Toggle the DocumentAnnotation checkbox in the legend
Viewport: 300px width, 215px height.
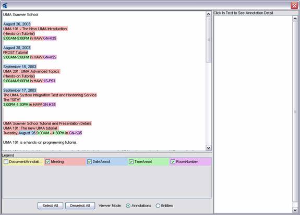pyautogui.click(x=6, y=162)
